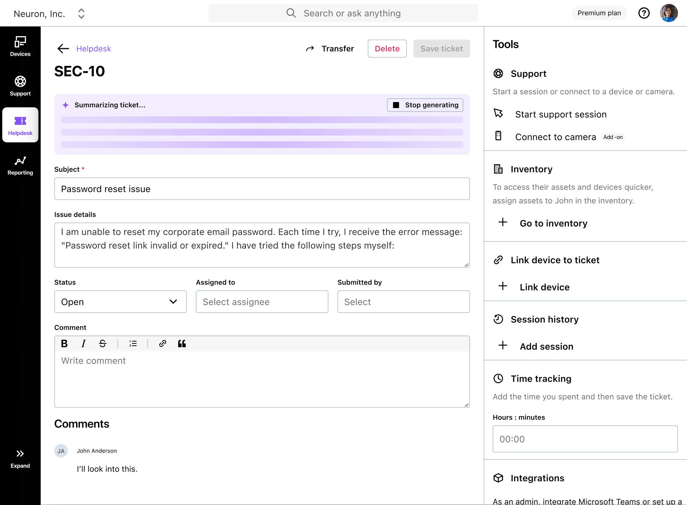Open the user profile avatar
The height and width of the screenshot is (505, 687).
point(669,13)
